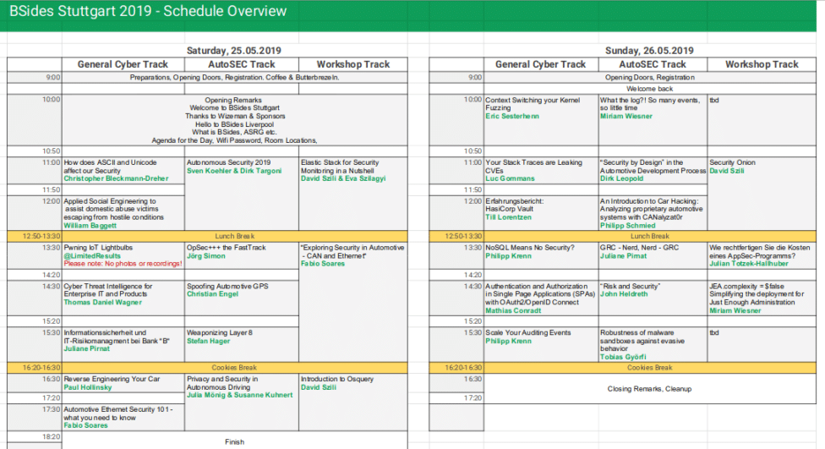Select the Security Onion workshop cell
The width and height of the screenshot is (825, 449).
(x=732, y=162)
